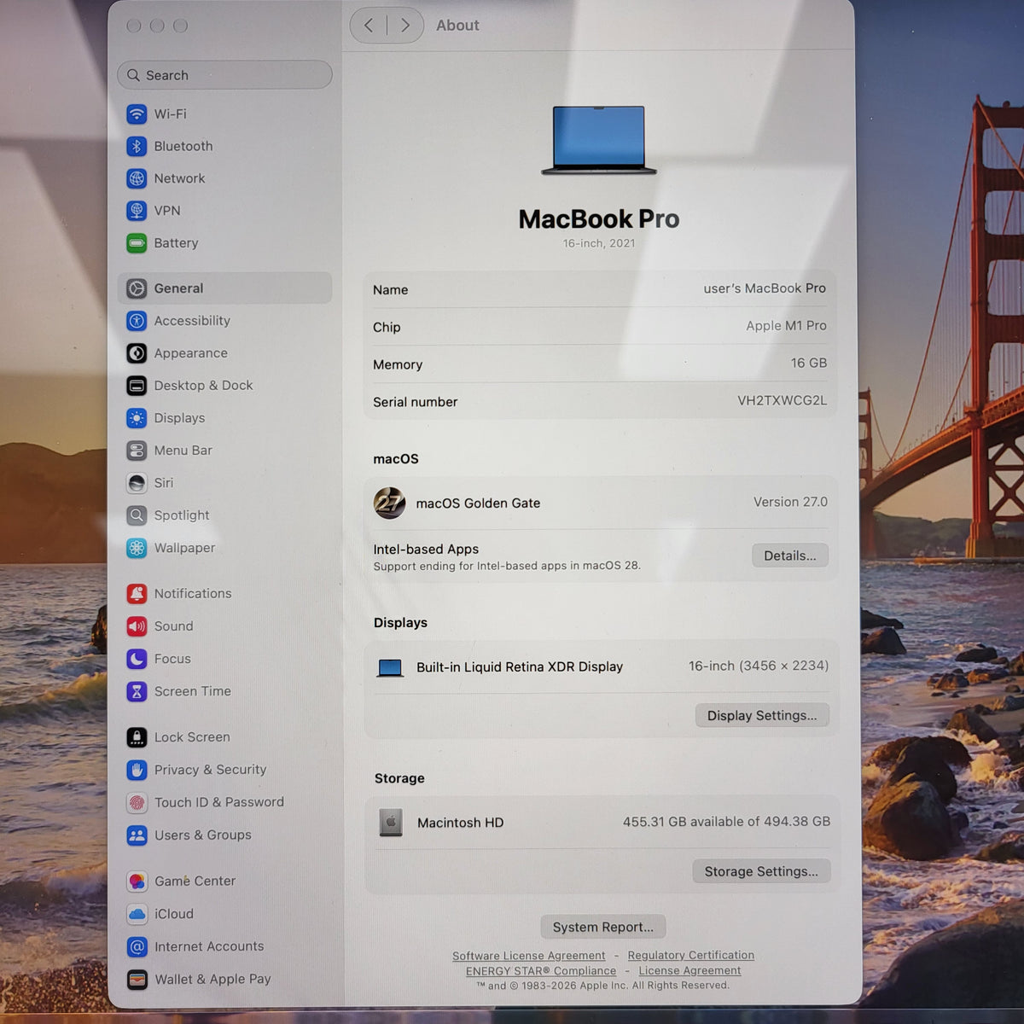Open Display Settings button

point(762,715)
